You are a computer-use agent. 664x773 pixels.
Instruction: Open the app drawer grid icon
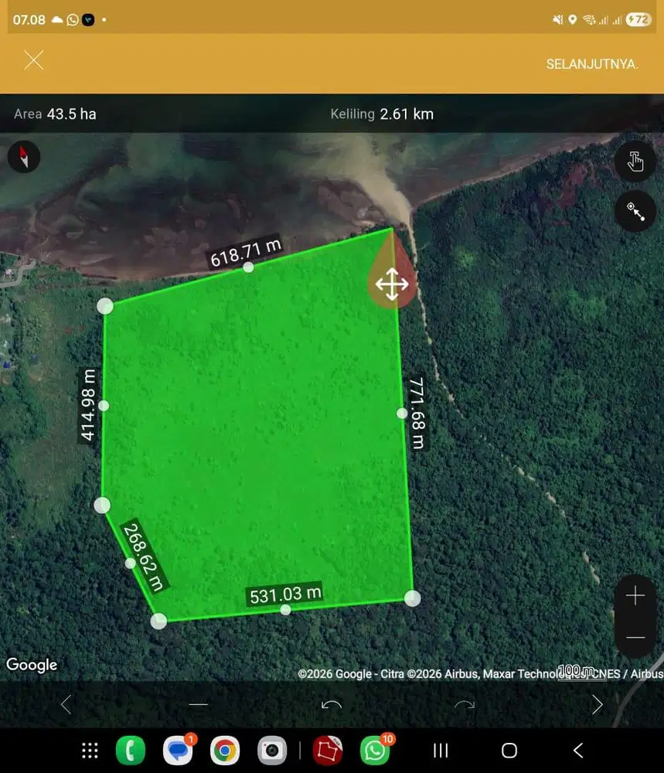90,750
